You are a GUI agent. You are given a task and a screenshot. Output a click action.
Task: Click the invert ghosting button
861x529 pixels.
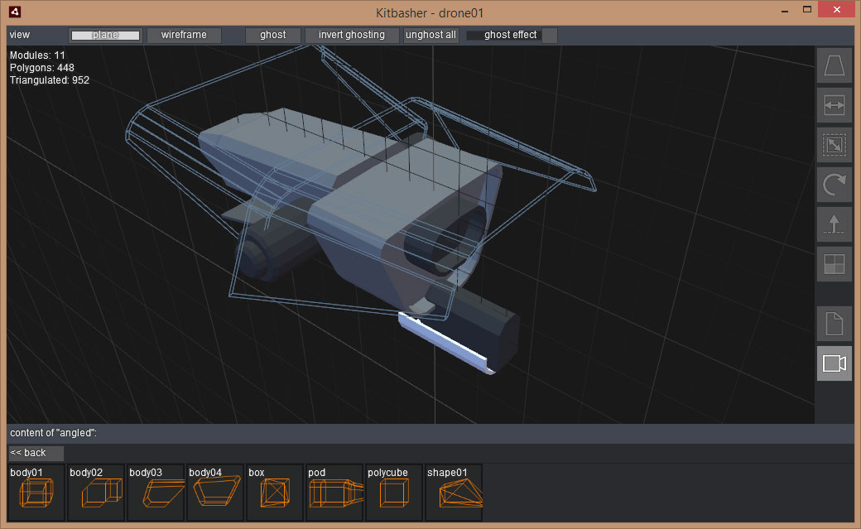(x=352, y=35)
